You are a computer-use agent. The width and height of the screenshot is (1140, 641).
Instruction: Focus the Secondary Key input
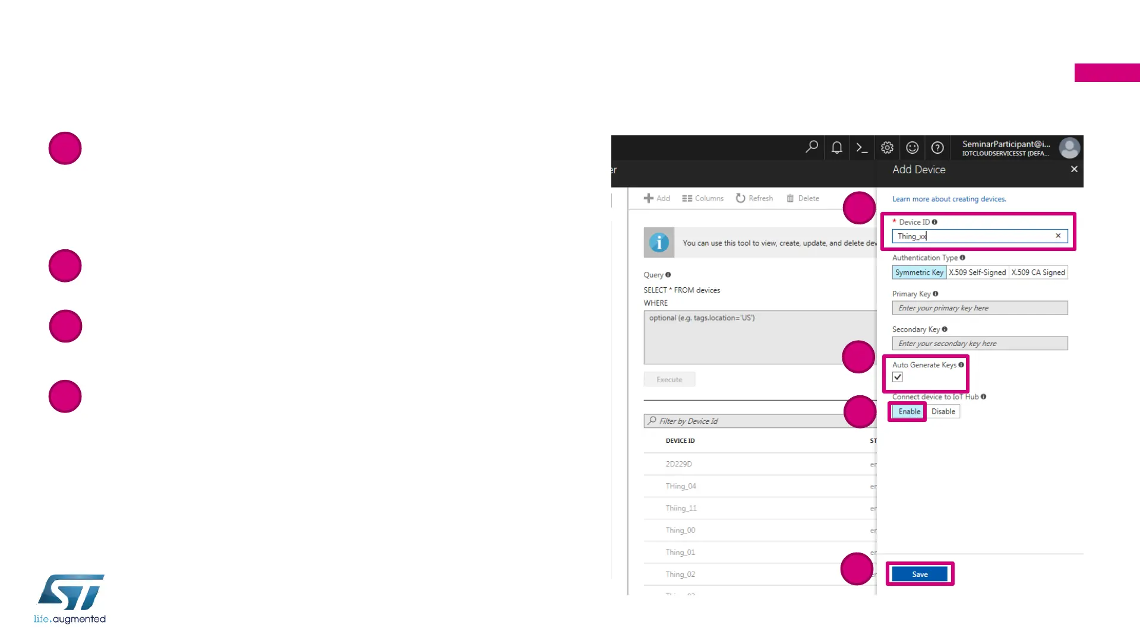[x=980, y=344]
